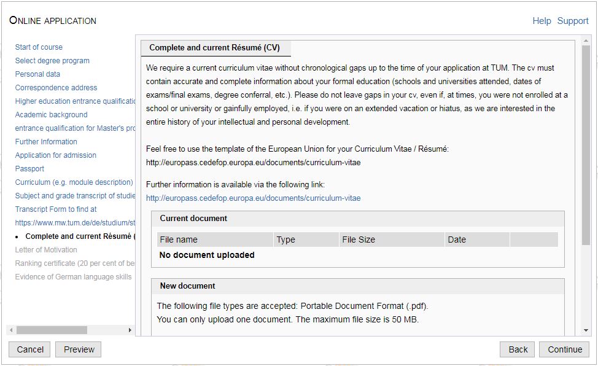The image size is (598, 366).
Task: Click the Back button
Action: (x=518, y=349)
